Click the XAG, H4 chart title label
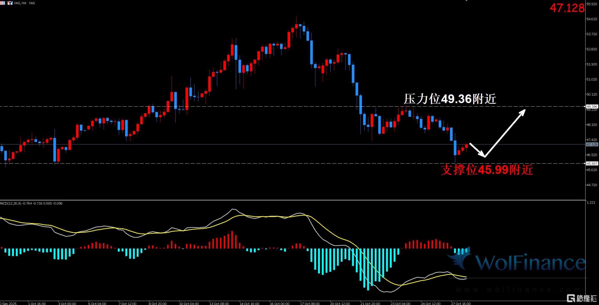The width and height of the screenshot is (599, 305). (x=24, y=3)
